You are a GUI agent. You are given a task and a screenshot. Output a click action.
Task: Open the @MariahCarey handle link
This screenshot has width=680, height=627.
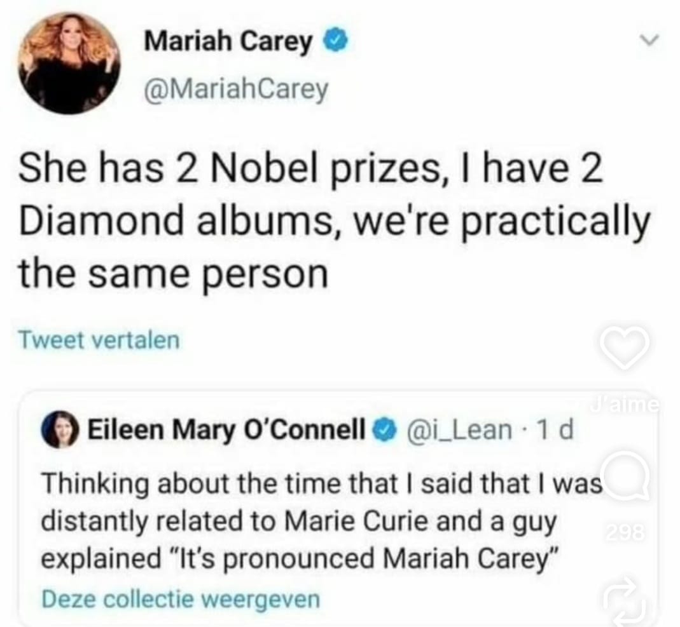tap(237, 88)
